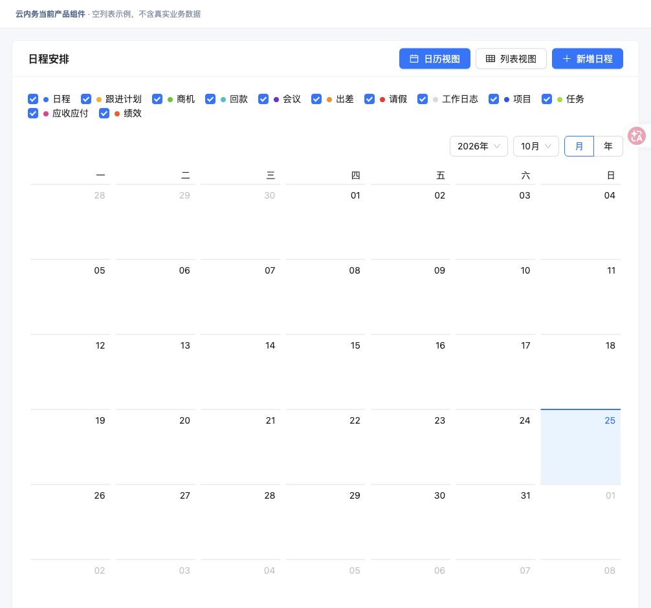The height and width of the screenshot is (608, 651).
Task: Click the plus icon in 新增日程 button
Action: pos(566,58)
